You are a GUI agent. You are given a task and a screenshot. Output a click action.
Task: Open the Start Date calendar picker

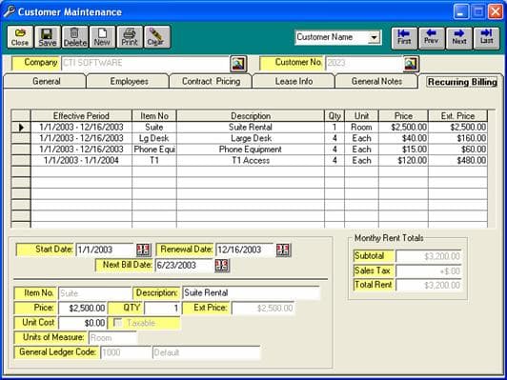coord(143,250)
